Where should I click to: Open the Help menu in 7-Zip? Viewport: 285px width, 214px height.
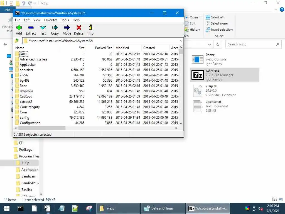point(76,20)
